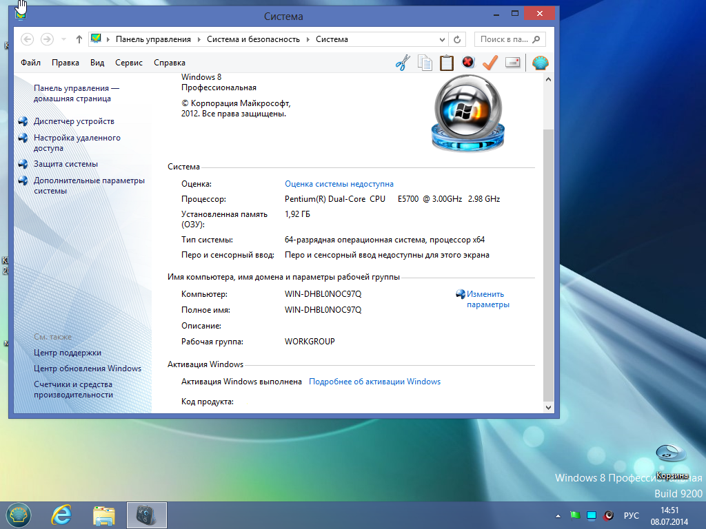Click the shell icon at toolbar end

point(540,63)
